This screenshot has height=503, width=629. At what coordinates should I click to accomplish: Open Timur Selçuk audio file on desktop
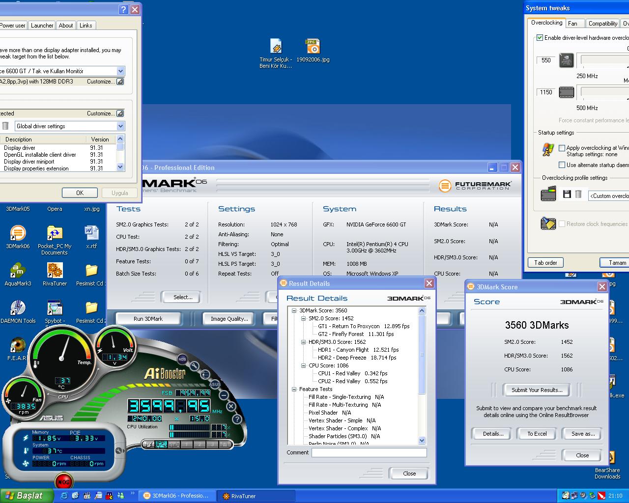tap(276, 54)
